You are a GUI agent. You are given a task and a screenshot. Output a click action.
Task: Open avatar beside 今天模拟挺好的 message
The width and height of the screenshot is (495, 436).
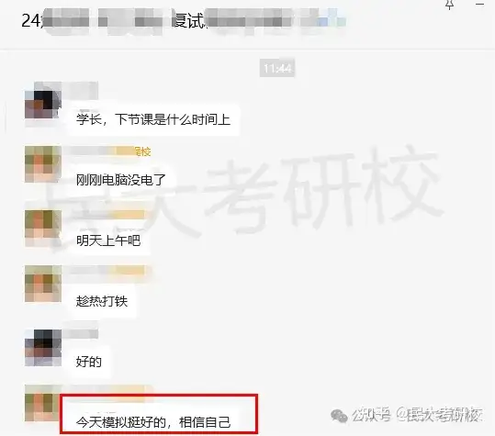point(42,404)
